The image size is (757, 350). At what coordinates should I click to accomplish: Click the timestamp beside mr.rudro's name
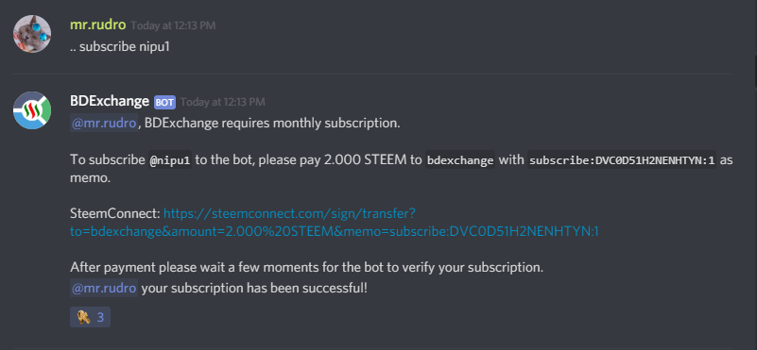click(173, 25)
